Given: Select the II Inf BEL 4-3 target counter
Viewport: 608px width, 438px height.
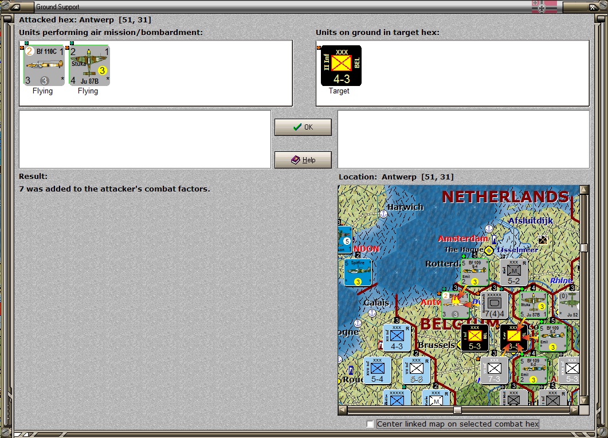Looking at the screenshot, I should point(341,65).
